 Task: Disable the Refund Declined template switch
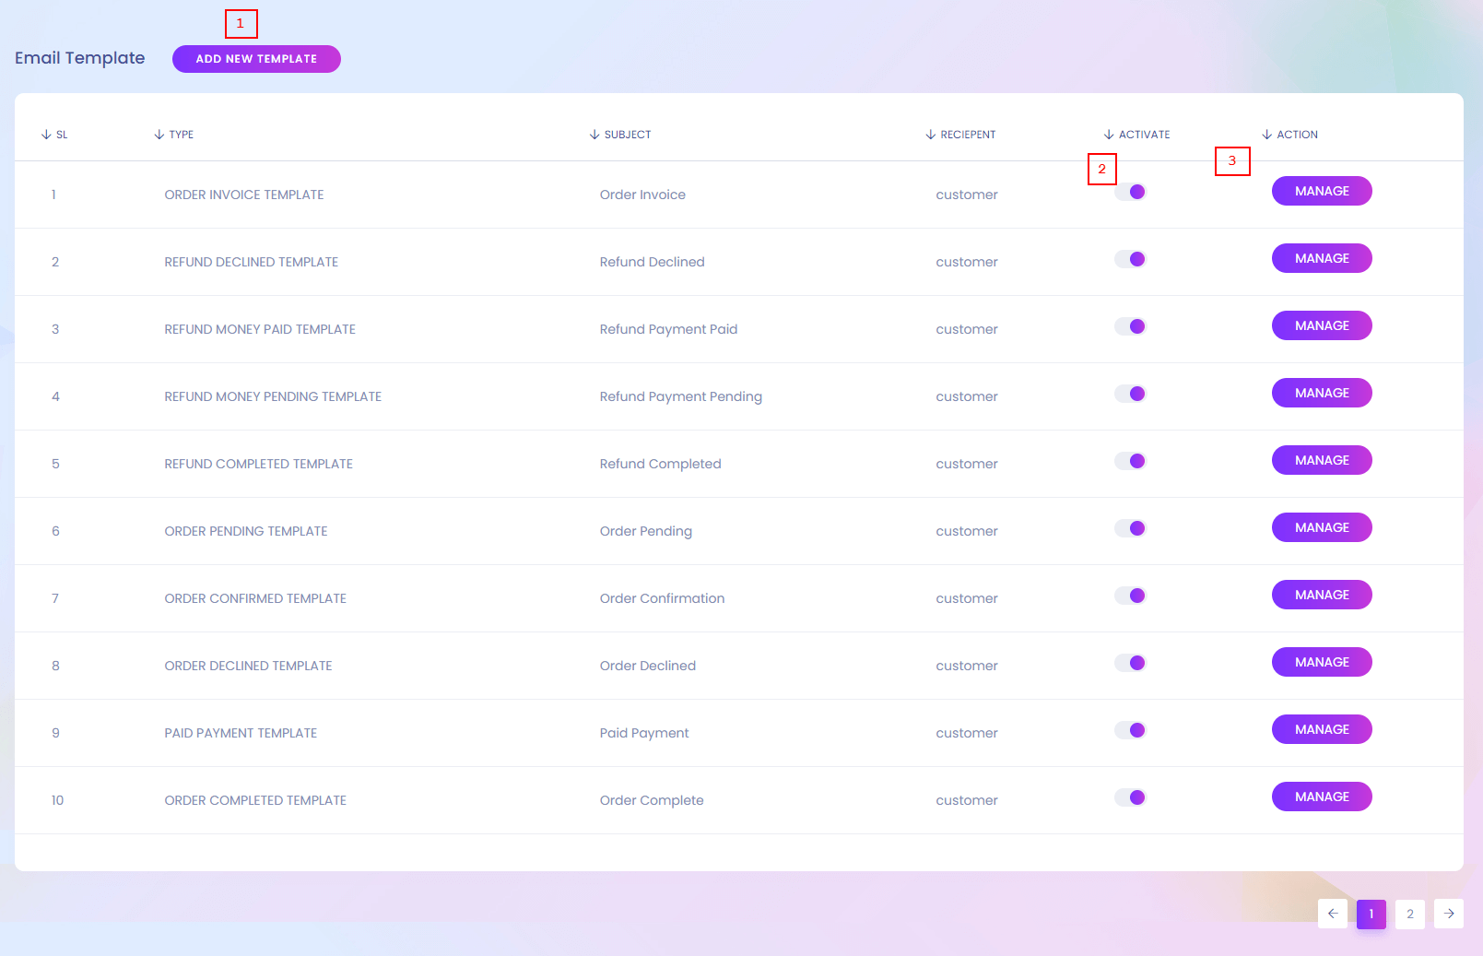click(x=1130, y=259)
